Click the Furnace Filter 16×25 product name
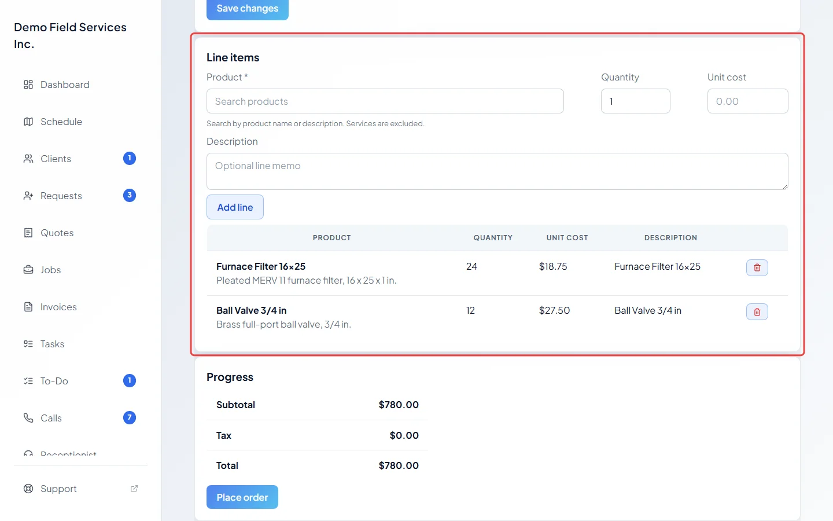Image resolution: width=833 pixels, height=521 pixels. pos(261,266)
